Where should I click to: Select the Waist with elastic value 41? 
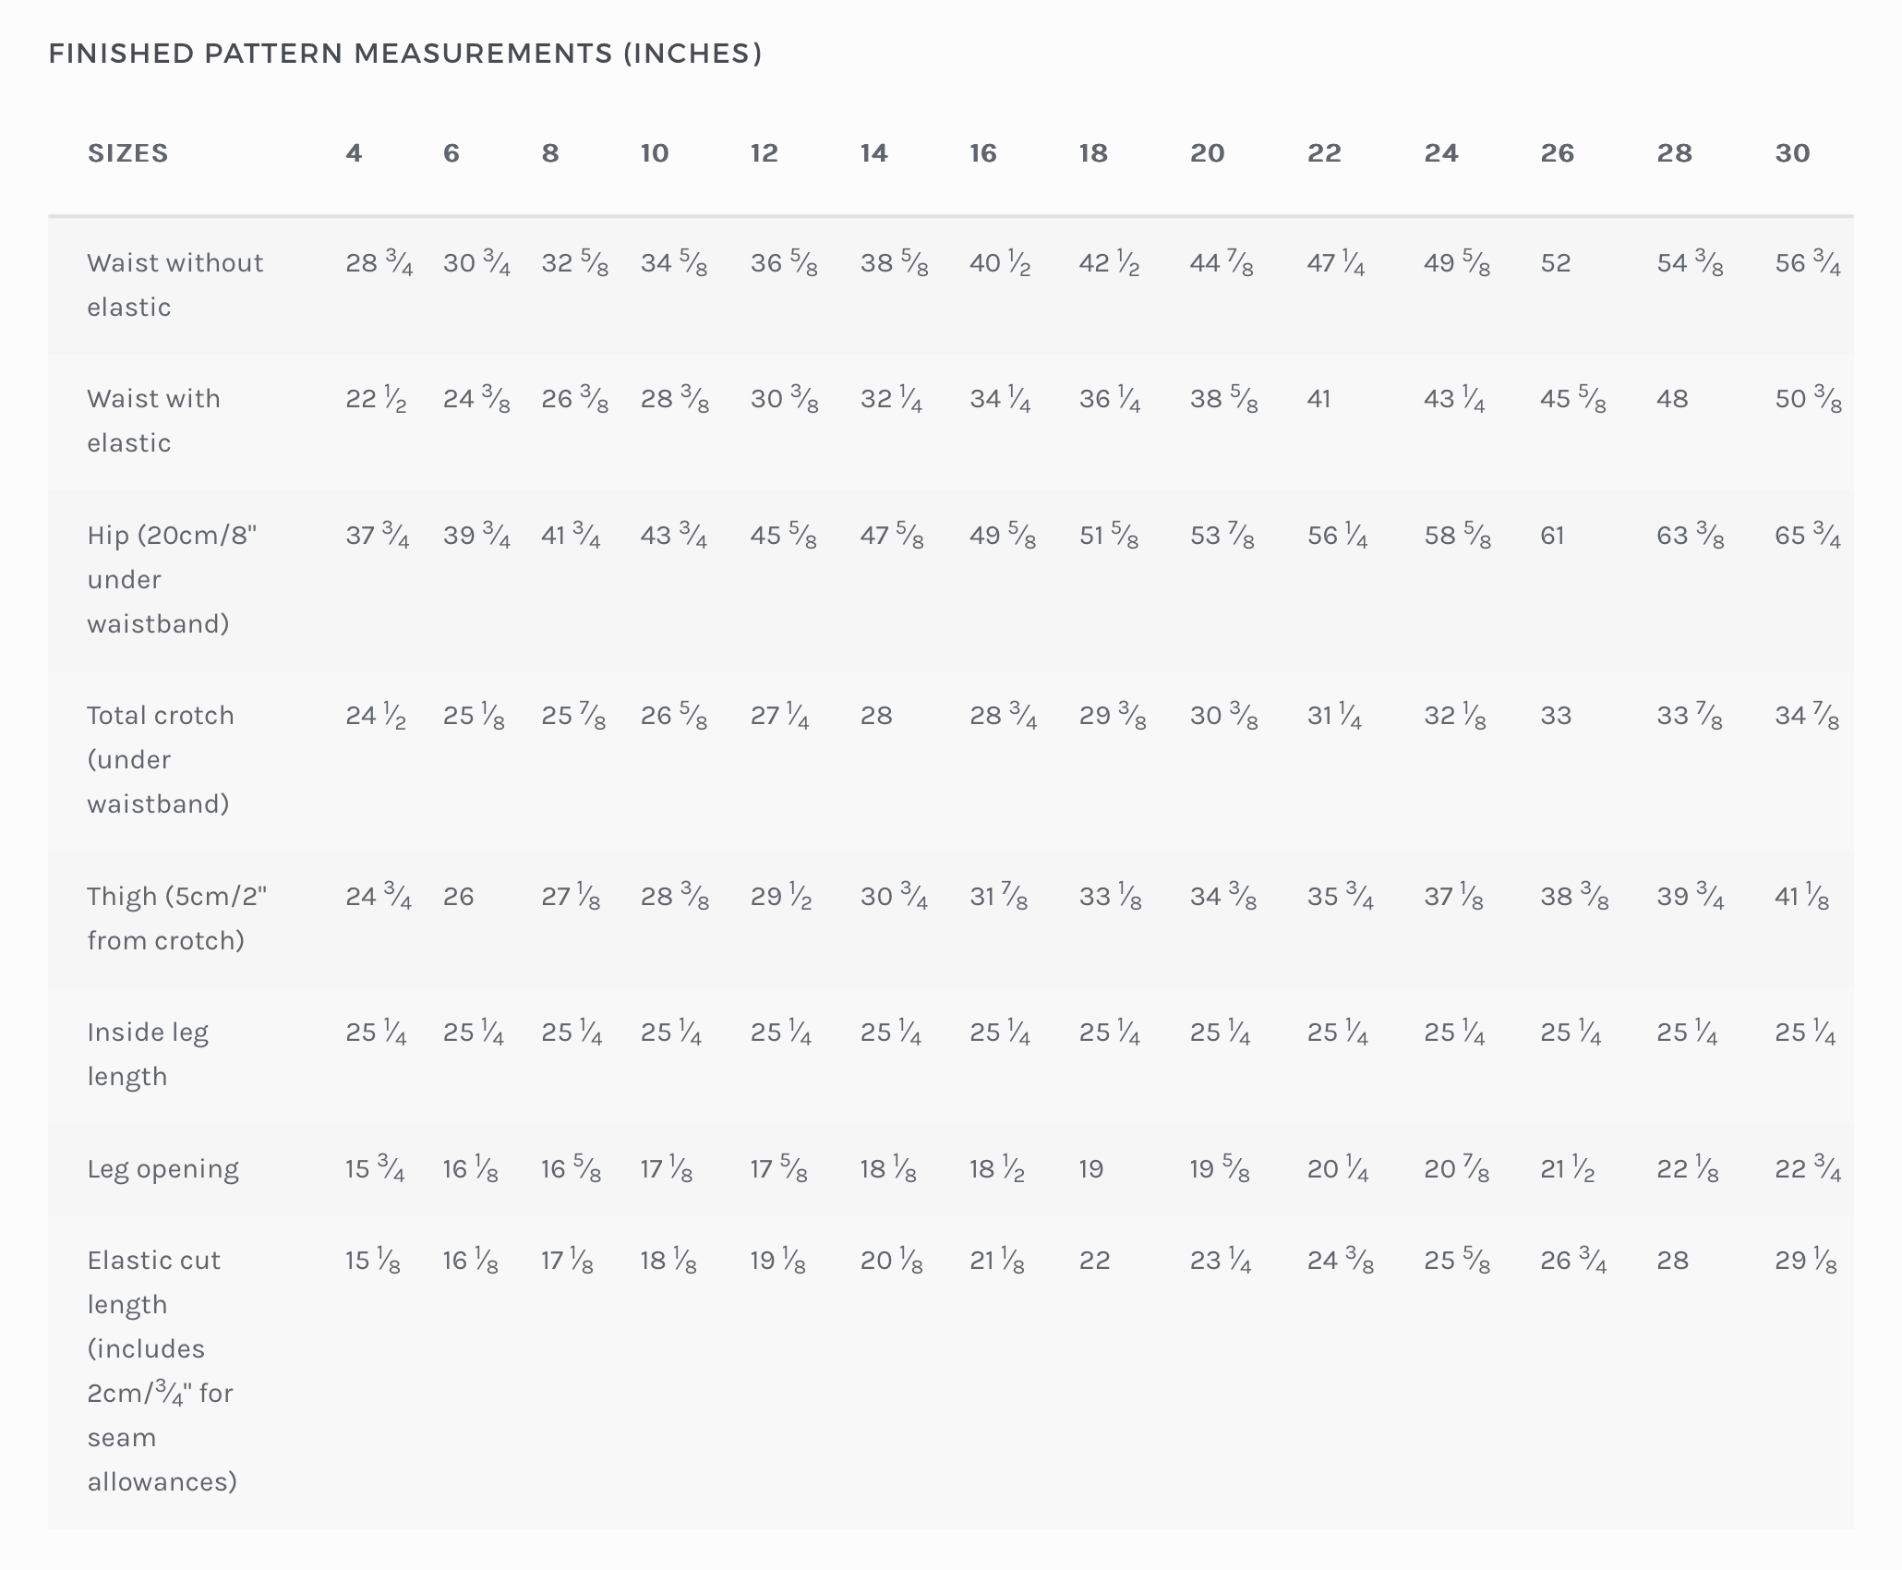pos(1318,399)
